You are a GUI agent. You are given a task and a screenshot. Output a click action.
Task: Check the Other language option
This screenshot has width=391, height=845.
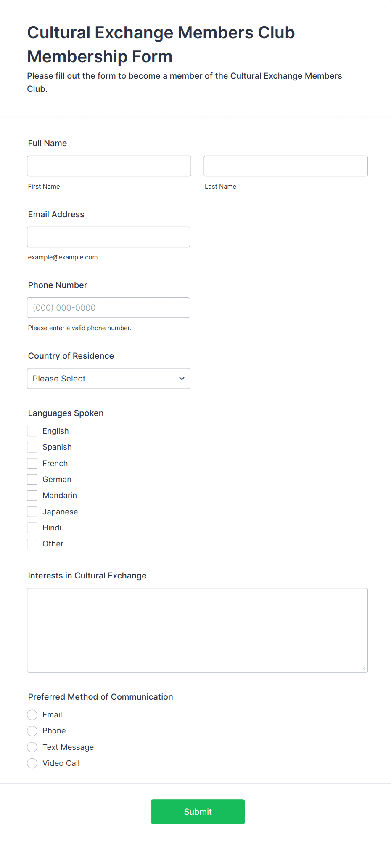[x=32, y=544]
